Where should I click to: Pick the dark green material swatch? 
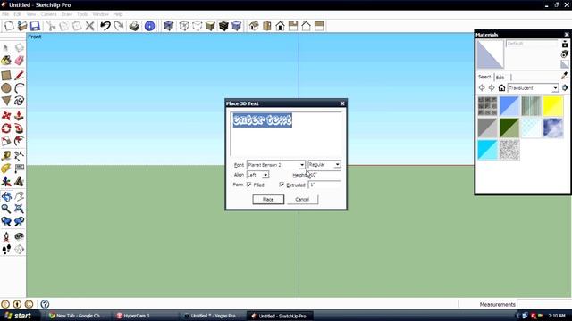[509, 128]
